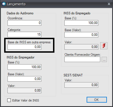The height and width of the screenshot is (107, 113).
Task: Select the INSS do Empregador Valor field
Action: click(x=24, y=90)
